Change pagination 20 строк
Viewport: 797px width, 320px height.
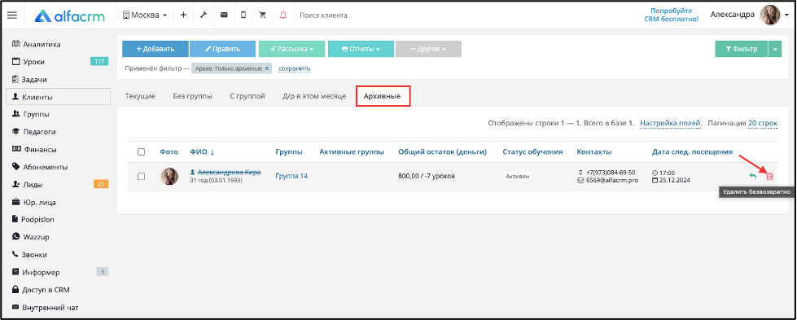point(763,123)
